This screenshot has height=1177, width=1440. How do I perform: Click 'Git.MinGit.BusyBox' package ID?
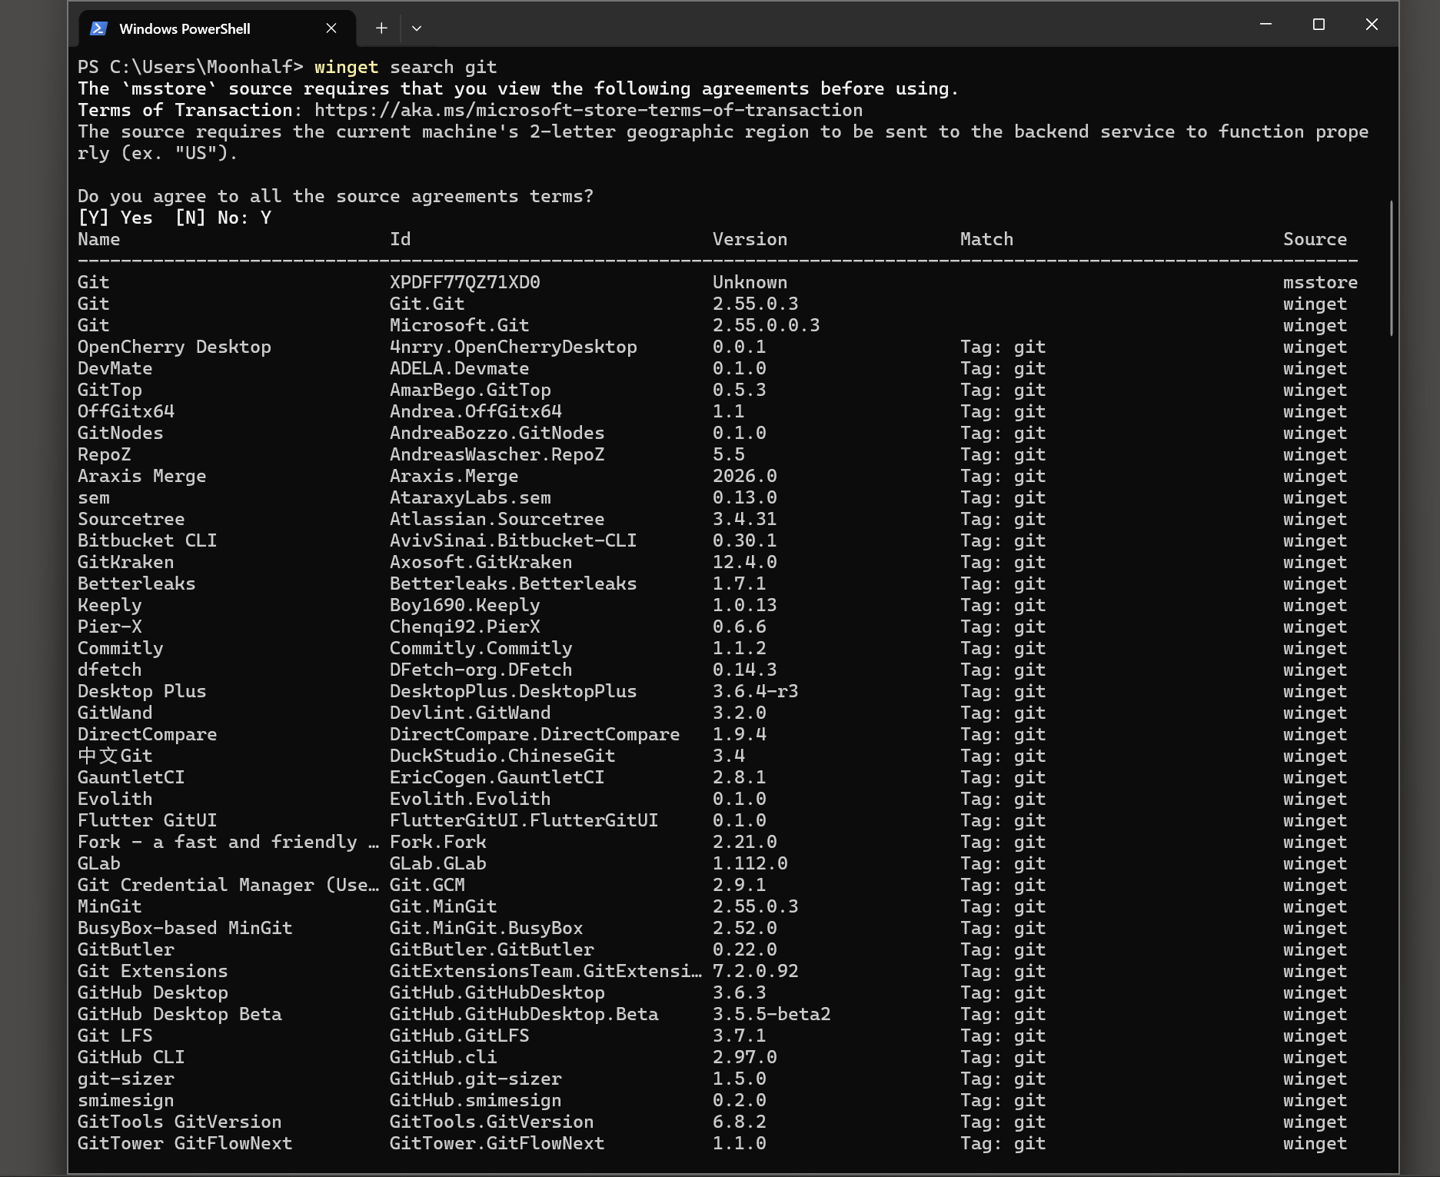pyautogui.click(x=486, y=928)
